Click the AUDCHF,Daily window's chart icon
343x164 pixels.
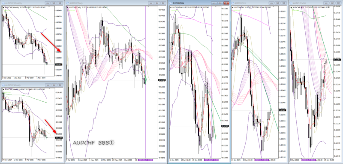(67, 3)
